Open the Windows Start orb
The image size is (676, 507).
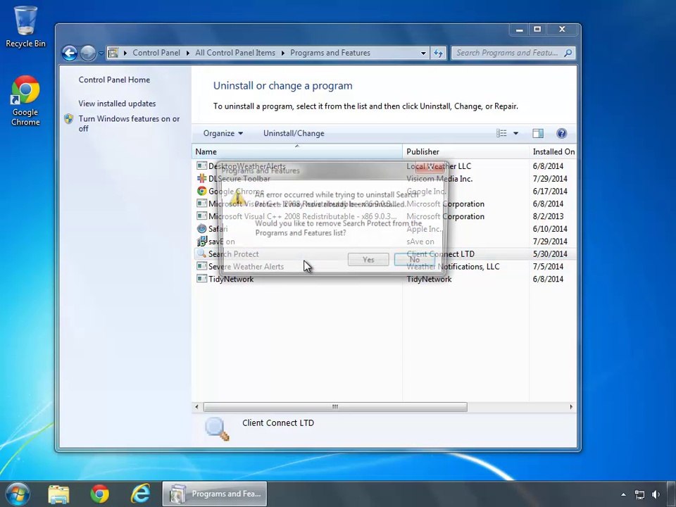[18, 494]
